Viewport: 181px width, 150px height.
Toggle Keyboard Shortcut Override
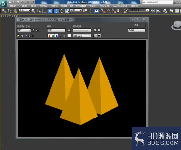tap(96, 11)
